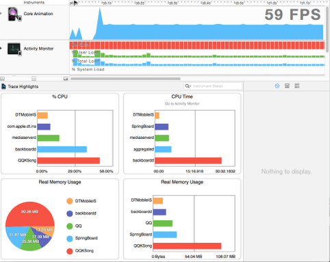
Task: Click the green QQ legend swatch
Action: 70,226
